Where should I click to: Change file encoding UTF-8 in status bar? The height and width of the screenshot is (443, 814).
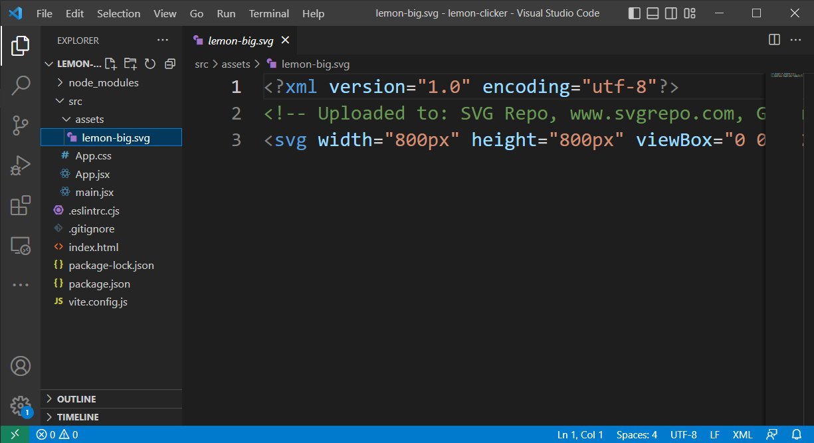point(684,435)
